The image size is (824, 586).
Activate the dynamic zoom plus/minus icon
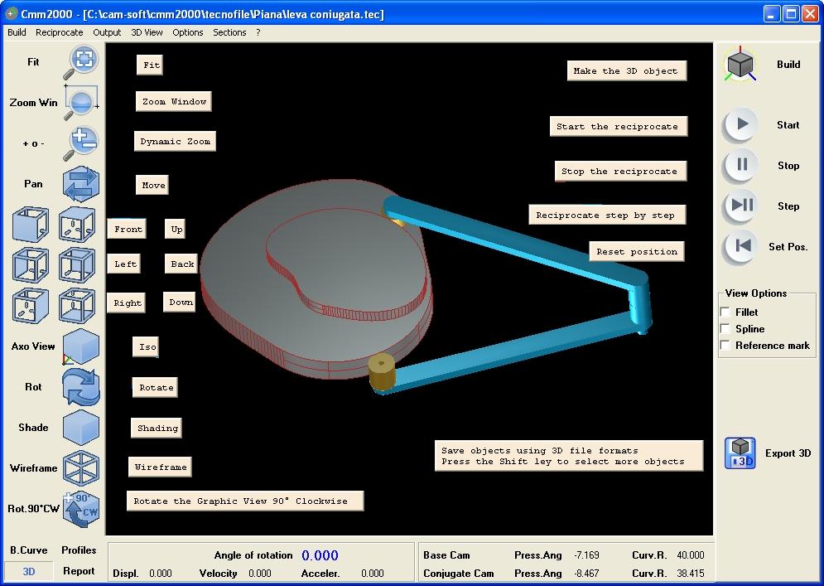(x=81, y=143)
